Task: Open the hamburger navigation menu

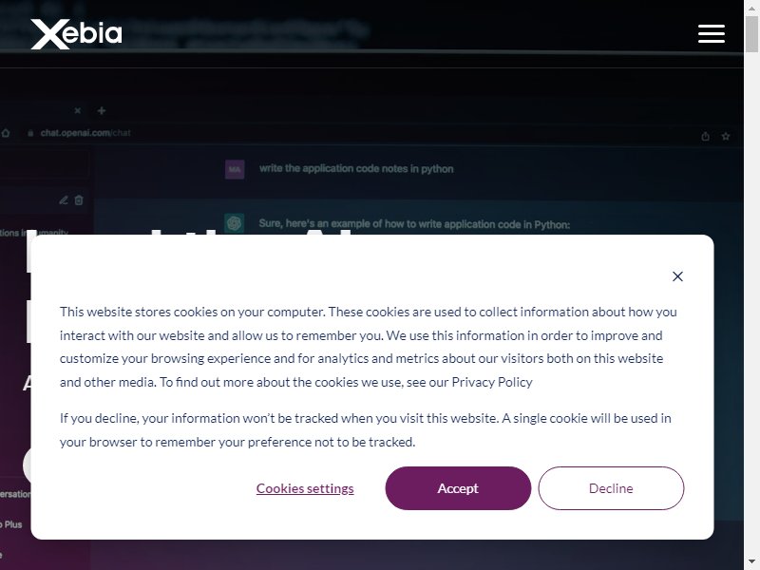Action: (711, 33)
